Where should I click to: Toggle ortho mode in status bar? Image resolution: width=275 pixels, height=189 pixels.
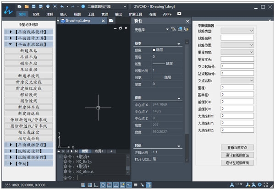click(96, 184)
